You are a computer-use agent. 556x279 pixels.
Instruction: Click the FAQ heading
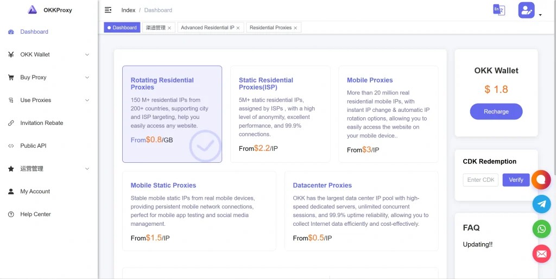(471, 228)
